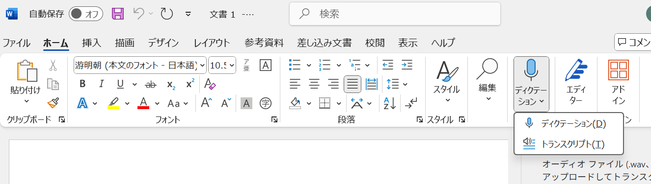Clear all formatting with eraser icon
Image resolution: width=651 pixels, height=184 pixels.
(x=210, y=84)
